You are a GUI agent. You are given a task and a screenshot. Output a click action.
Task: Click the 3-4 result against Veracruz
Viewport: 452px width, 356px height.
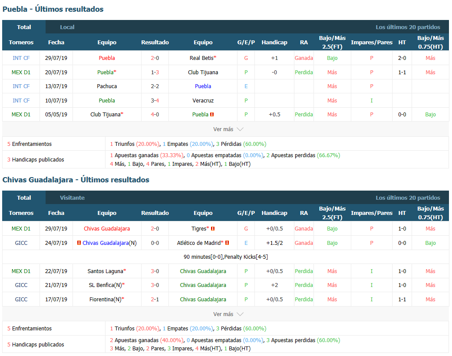155,101
